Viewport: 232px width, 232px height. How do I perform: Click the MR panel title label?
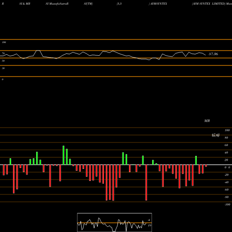click(207, 121)
